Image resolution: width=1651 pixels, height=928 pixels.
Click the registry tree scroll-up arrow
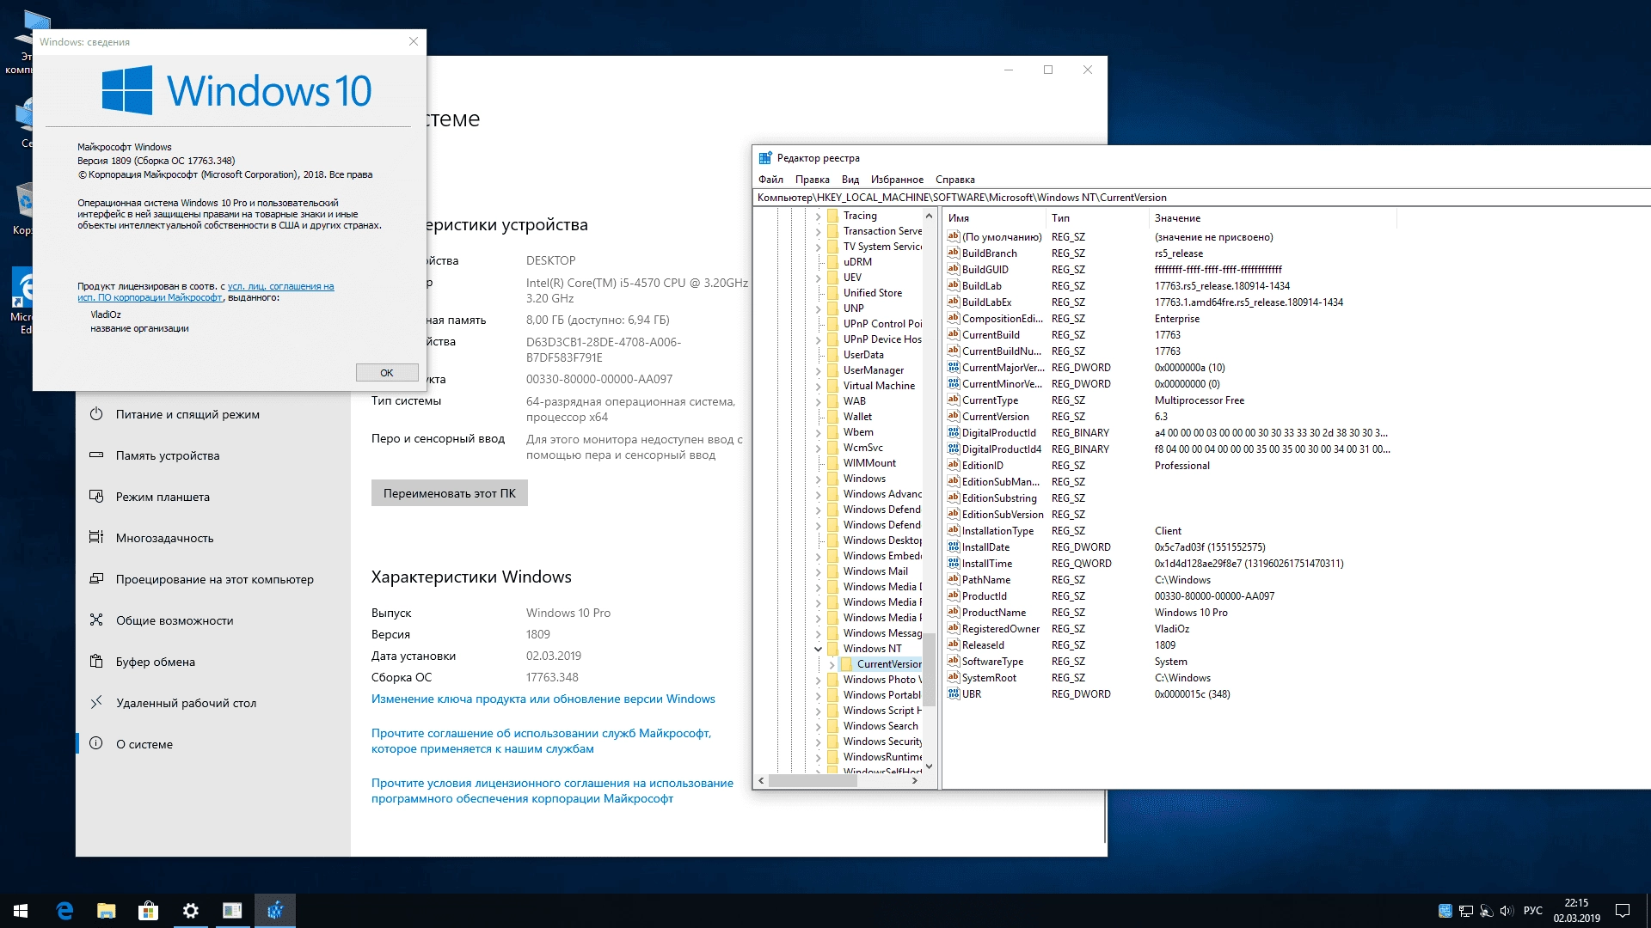tap(929, 215)
